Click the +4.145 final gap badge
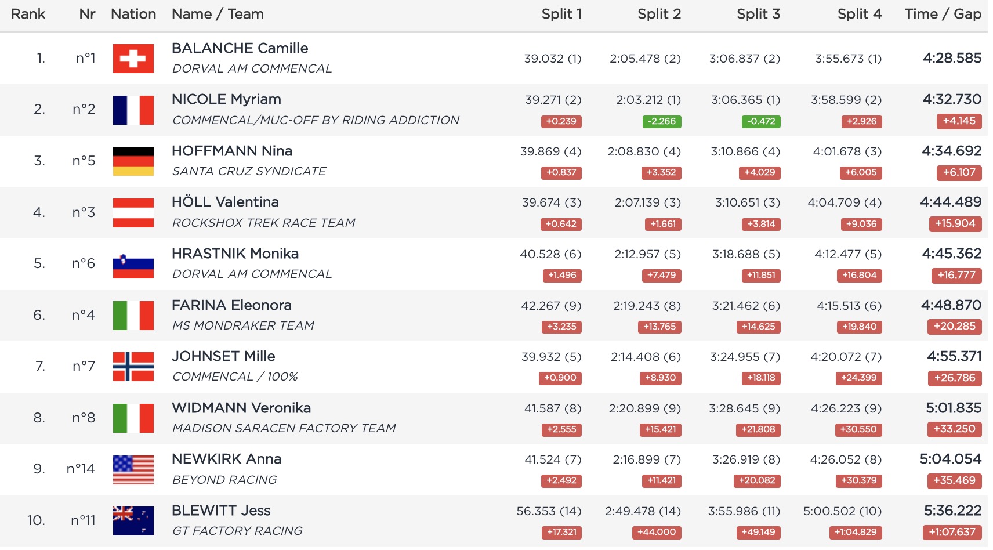This screenshot has height=550, width=993. (x=959, y=121)
